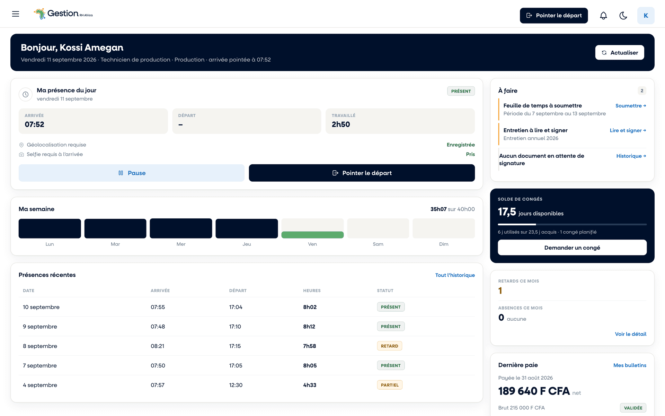This screenshot has height=416, width=665.
Task: Submit timesheet via Soumettre link
Action: (631, 106)
